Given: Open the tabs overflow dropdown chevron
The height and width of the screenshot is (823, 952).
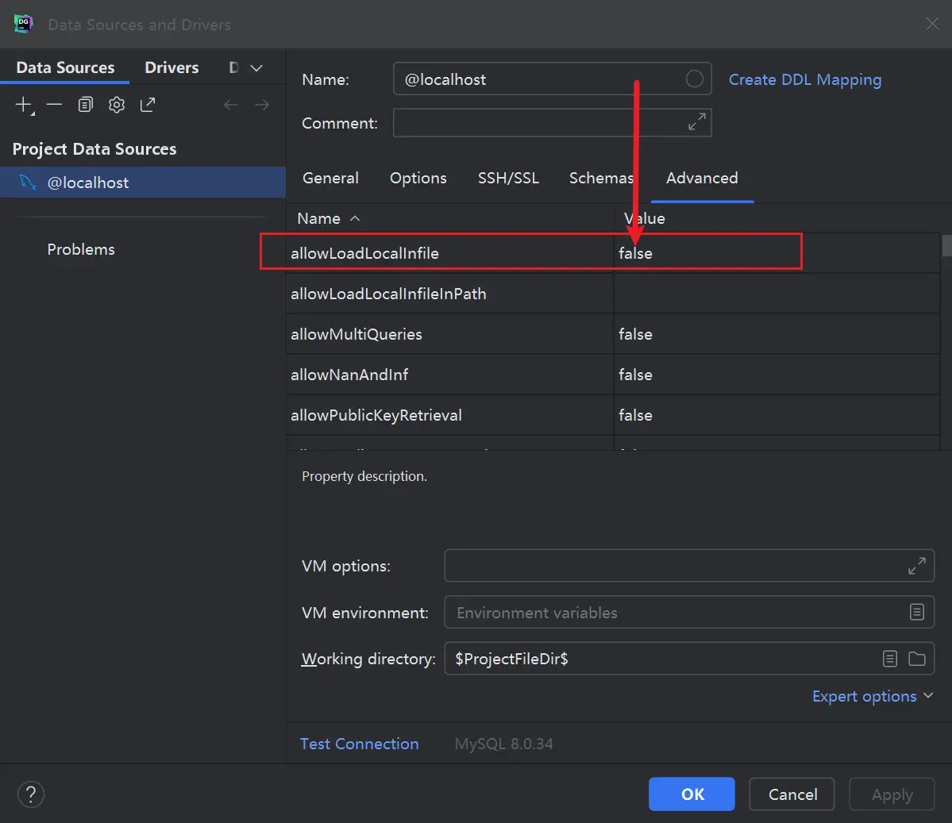Looking at the screenshot, I should click(x=256, y=68).
